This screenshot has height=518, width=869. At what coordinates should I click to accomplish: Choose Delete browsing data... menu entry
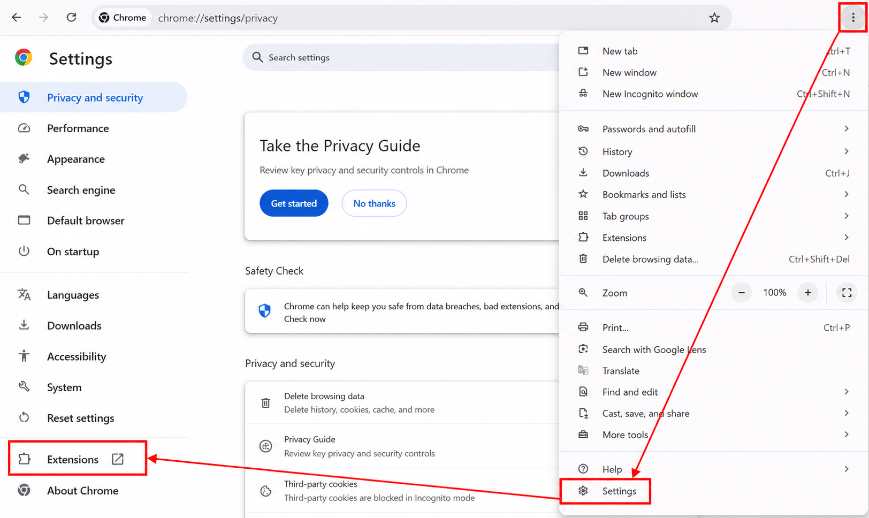point(714,259)
